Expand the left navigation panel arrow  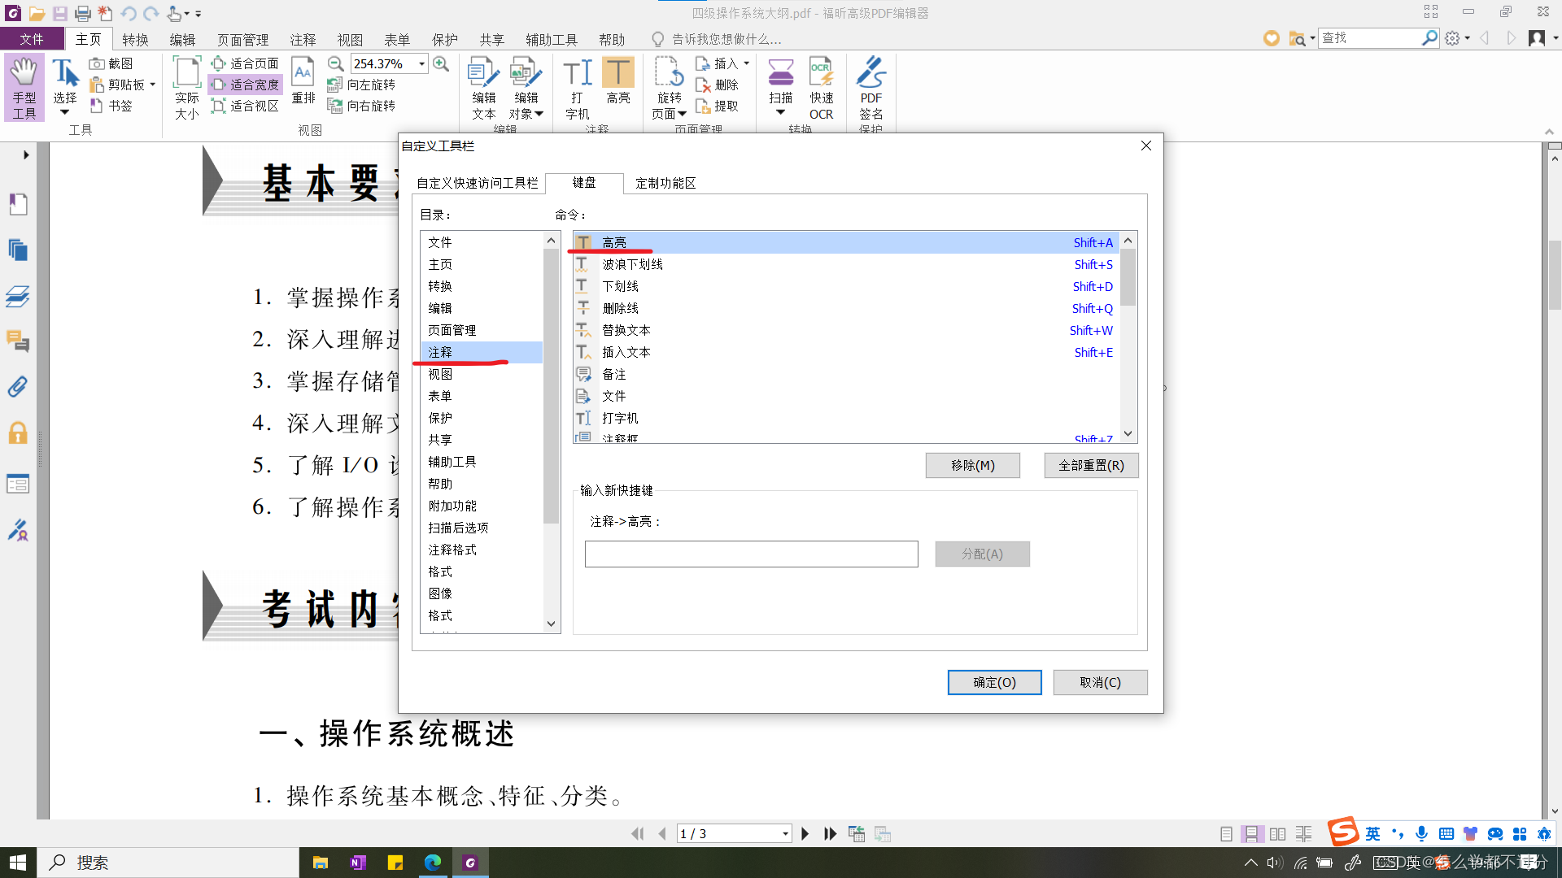click(26, 154)
